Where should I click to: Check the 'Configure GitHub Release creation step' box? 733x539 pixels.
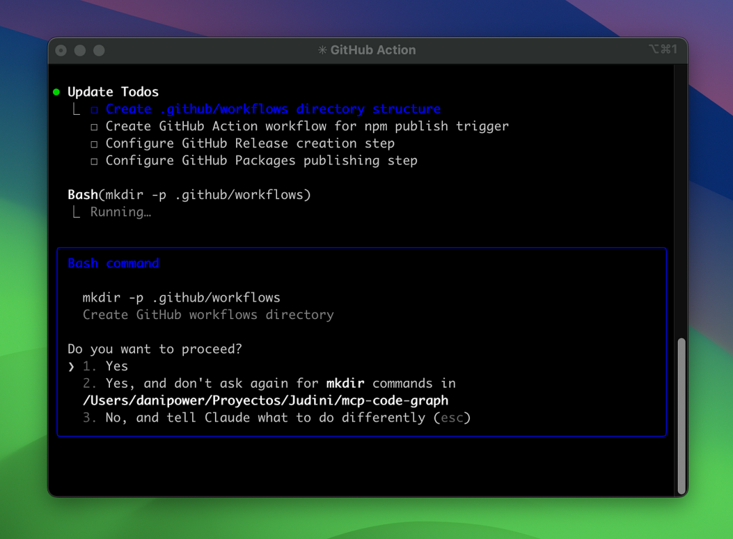[x=94, y=144]
